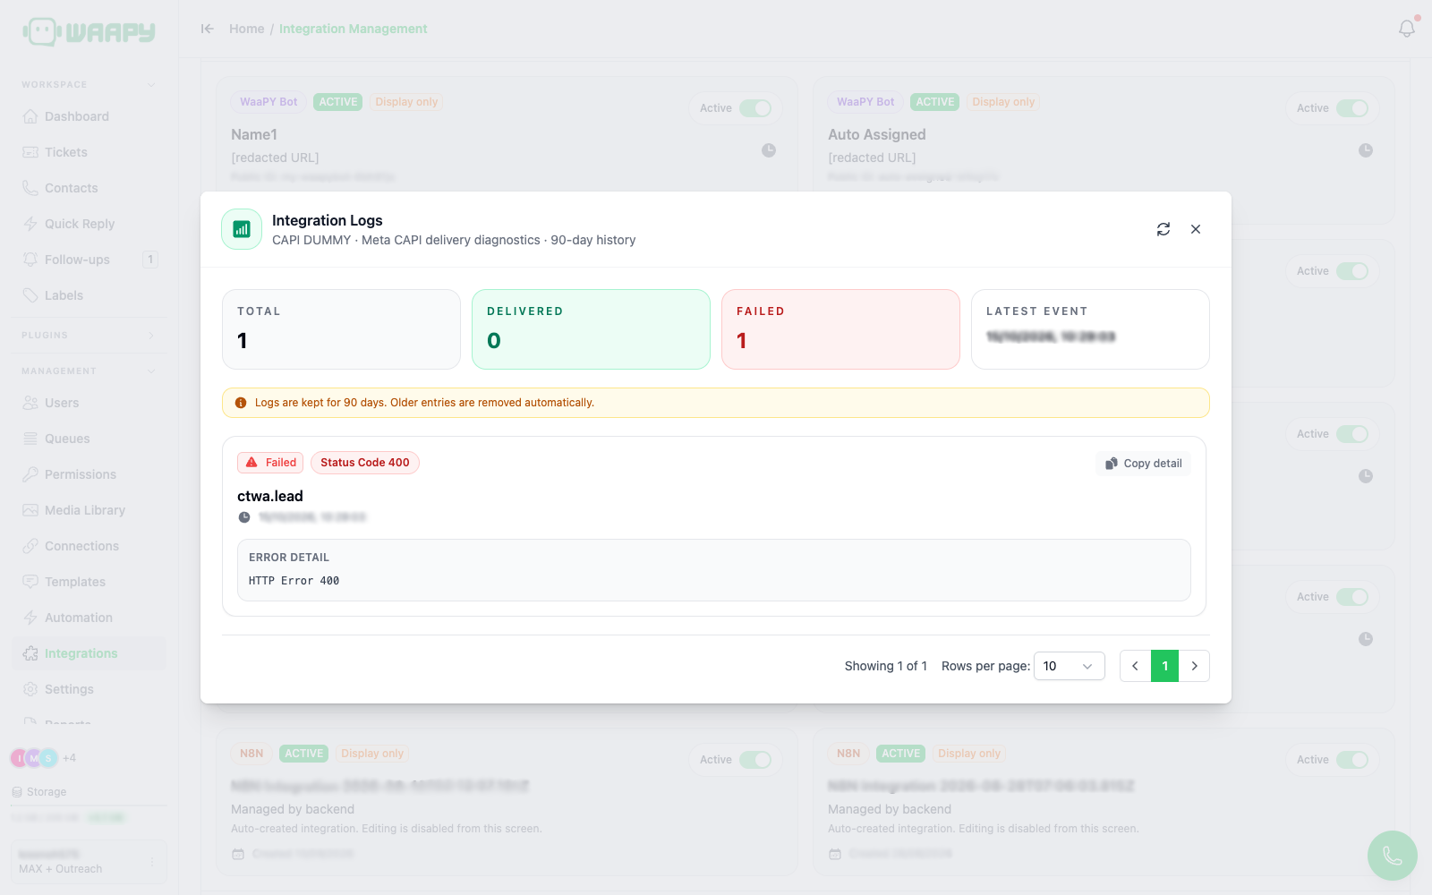Copy detail of the failed log
1432x895 pixels.
(1144, 464)
